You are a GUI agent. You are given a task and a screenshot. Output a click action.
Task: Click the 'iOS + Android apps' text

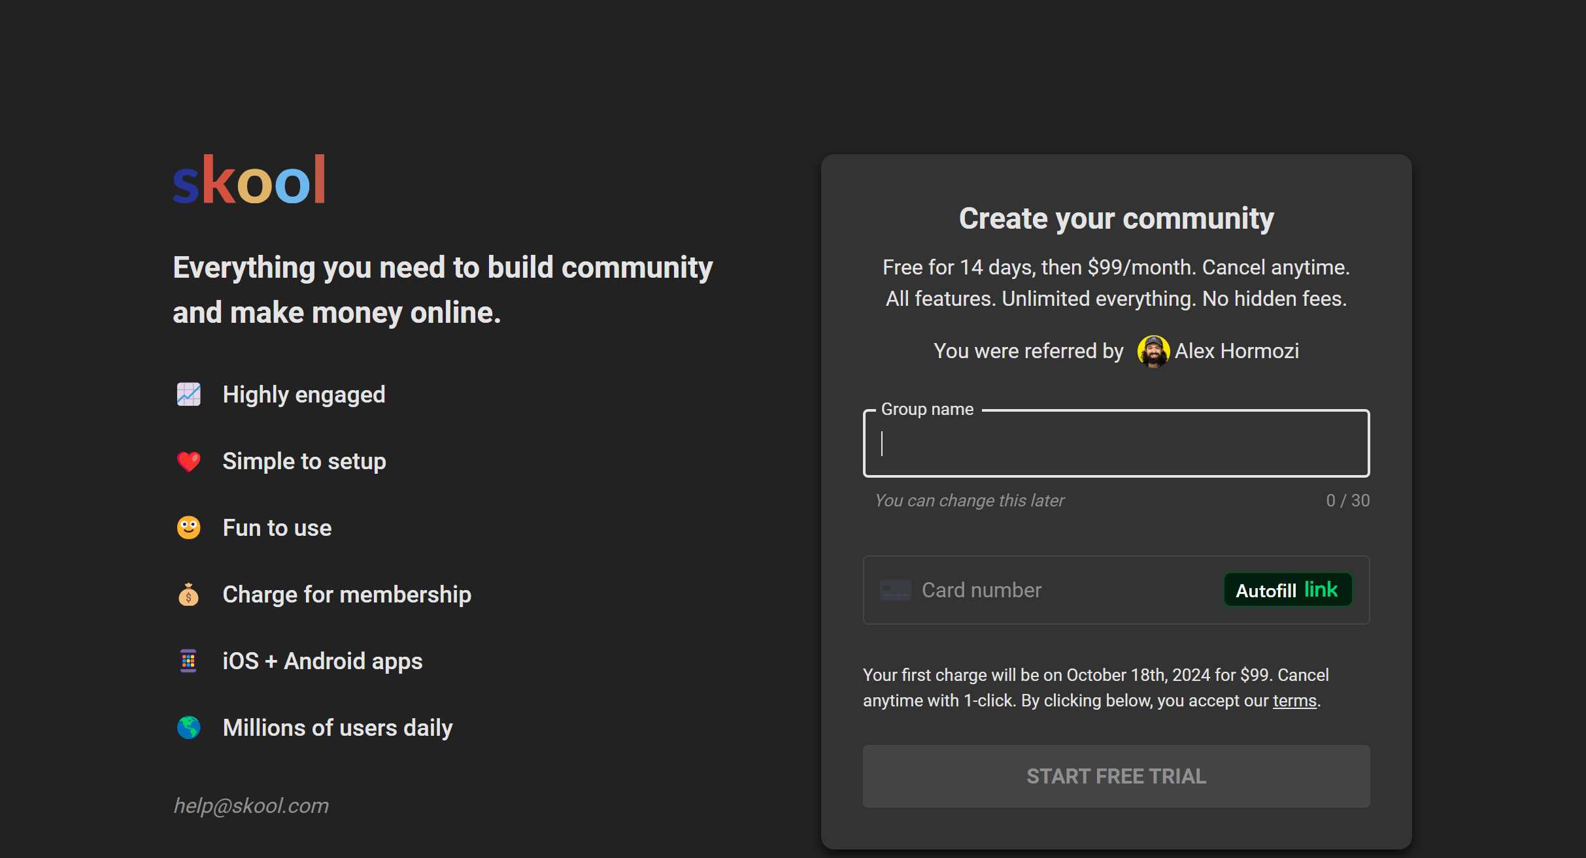point(323,661)
